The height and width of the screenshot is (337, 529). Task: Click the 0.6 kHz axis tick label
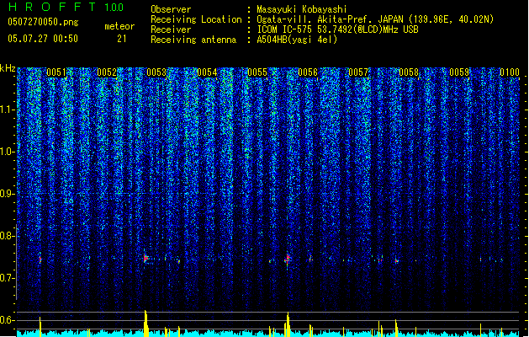pyautogui.click(x=8, y=320)
